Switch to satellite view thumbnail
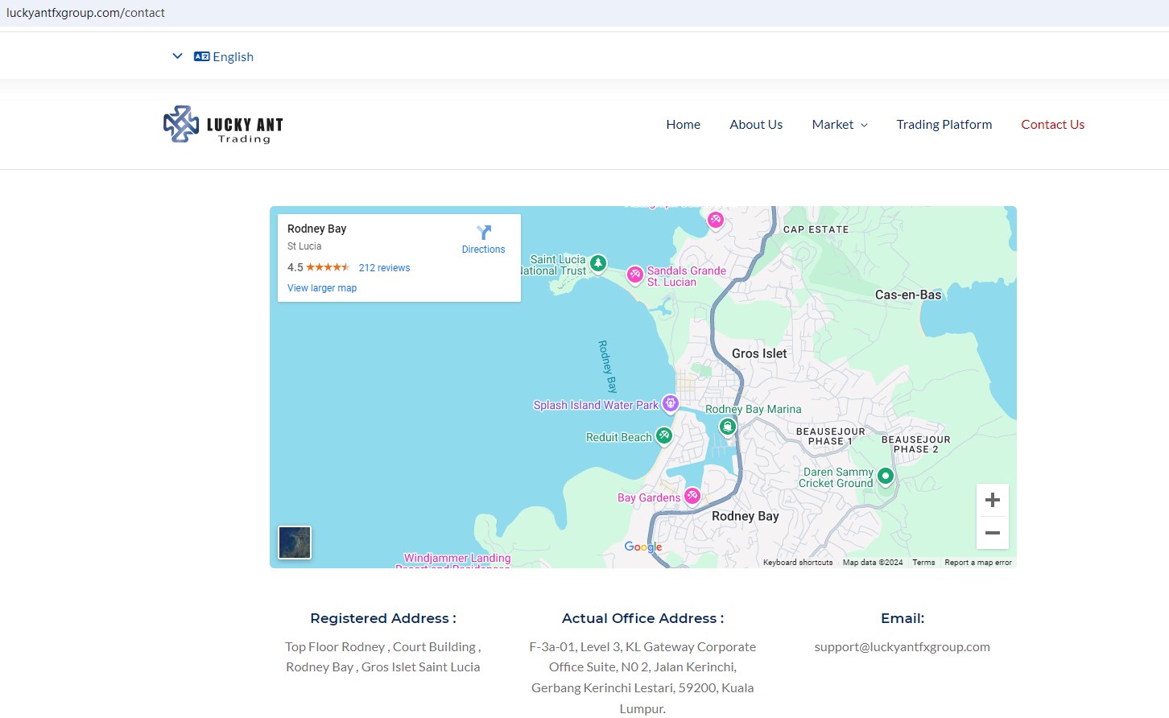The width and height of the screenshot is (1169, 718). (295, 543)
